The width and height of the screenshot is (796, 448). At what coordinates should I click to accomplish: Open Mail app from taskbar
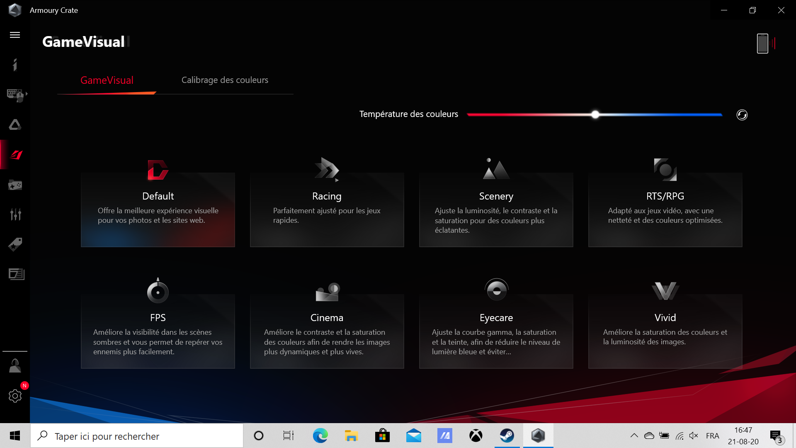(x=413, y=436)
